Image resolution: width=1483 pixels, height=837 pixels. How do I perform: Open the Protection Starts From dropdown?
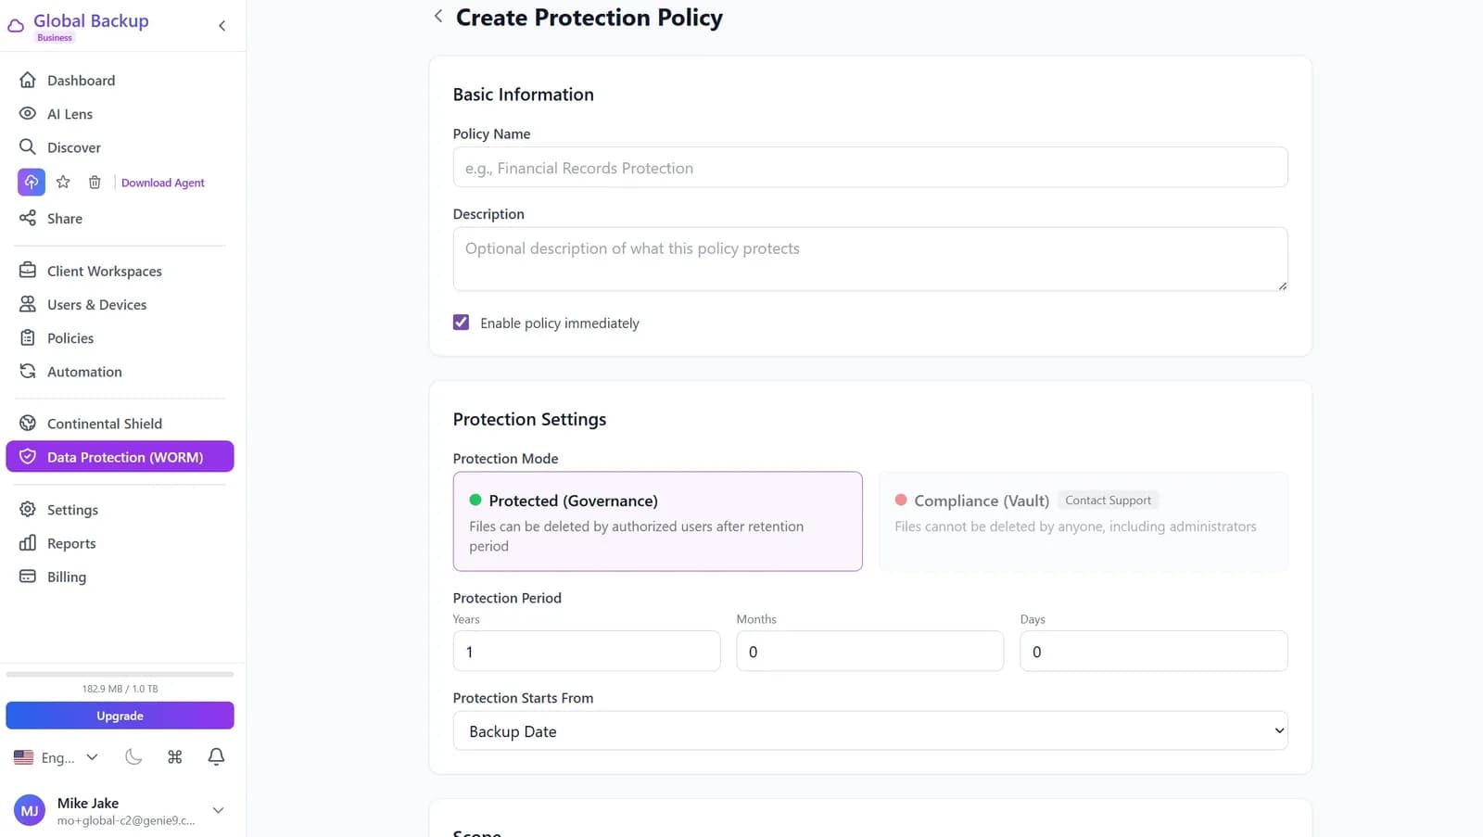click(x=869, y=730)
